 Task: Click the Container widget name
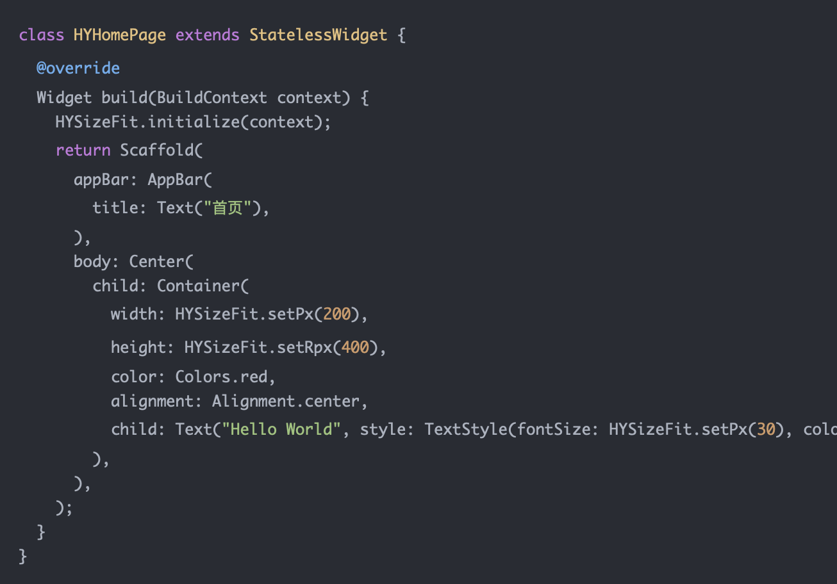click(199, 286)
